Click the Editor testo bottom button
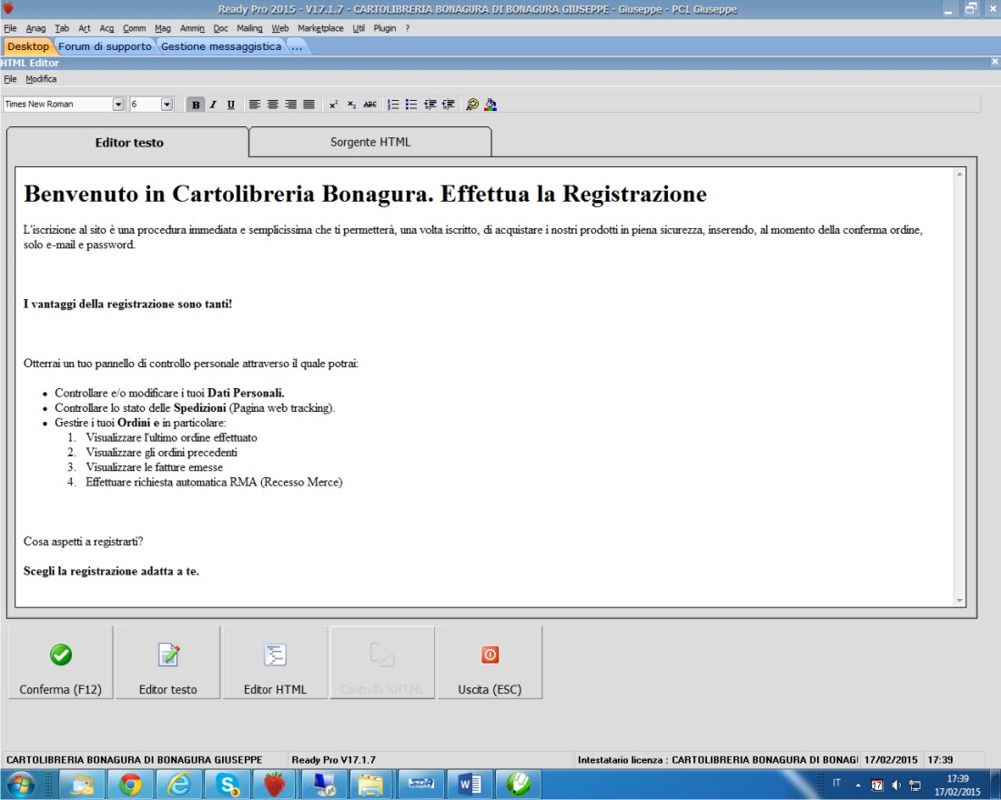Image resolution: width=1001 pixels, height=800 pixels. [x=168, y=662]
